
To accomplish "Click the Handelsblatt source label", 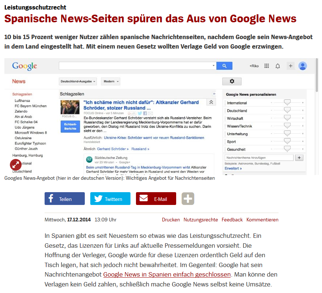I will pyautogui.click(x=92, y=142).
